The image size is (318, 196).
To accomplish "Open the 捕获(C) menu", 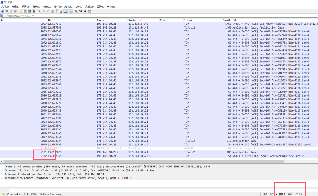I will (x=47, y=7).
